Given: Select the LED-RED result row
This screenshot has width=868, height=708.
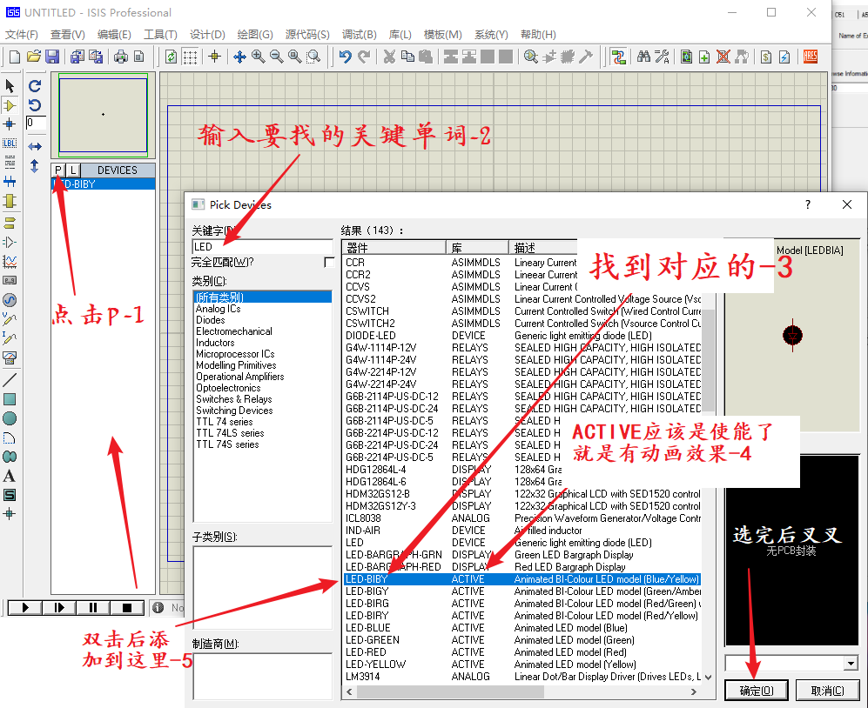Looking at the screenshot, I should tap(522, 652).
